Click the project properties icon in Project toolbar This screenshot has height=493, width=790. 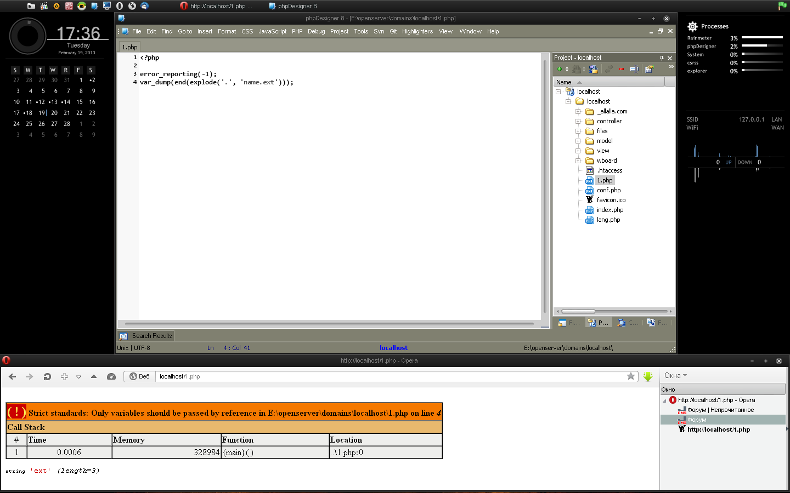(650, 69)
